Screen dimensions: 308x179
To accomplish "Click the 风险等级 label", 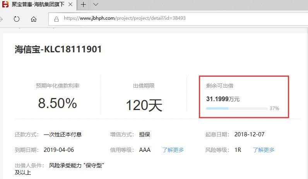I will [x=217, y=150].
